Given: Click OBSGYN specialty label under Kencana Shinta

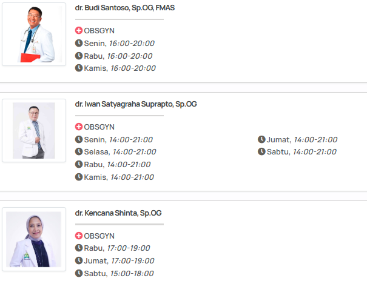Looking at the screenshot, I should pyautogui.click(x=99, y=236).
